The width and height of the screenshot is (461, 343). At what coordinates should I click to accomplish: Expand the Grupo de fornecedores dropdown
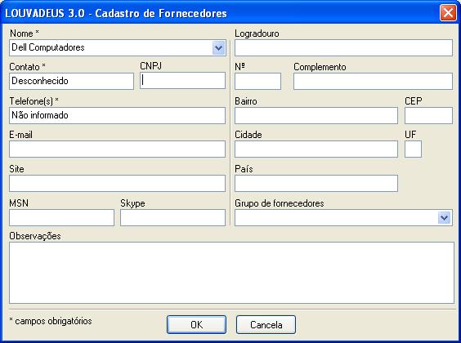tap(444, 217)
